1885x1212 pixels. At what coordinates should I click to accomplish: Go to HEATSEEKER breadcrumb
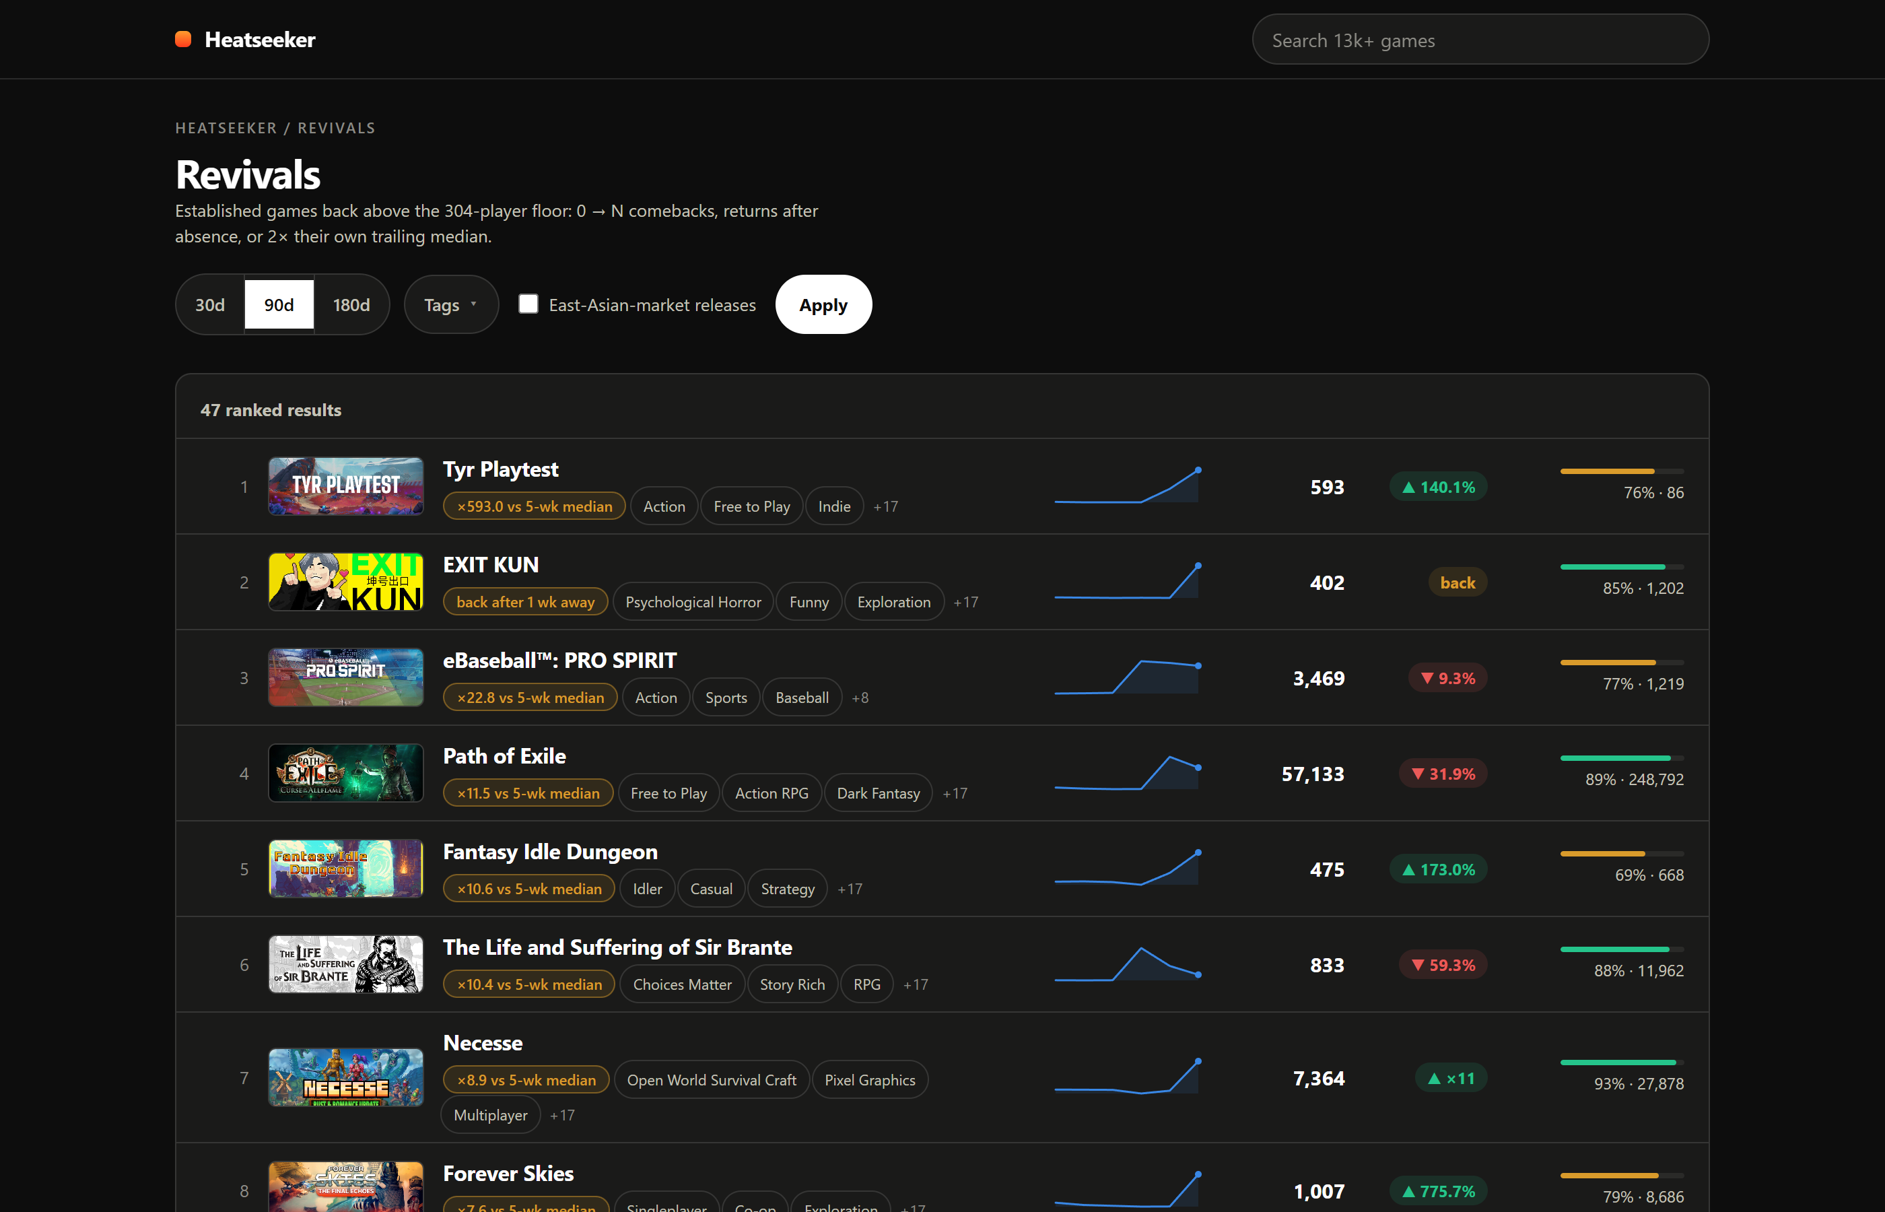pos(226,127)
